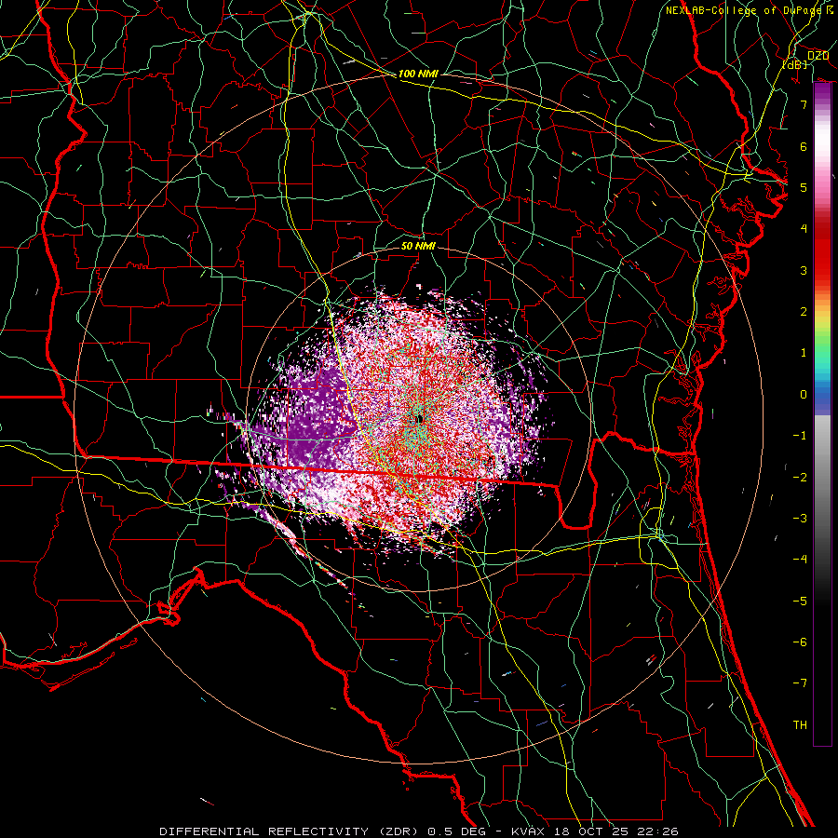Click the "3" value on color scale
Image resolution: width=838 pixels, height=838 pixels.
pos(804,270)
